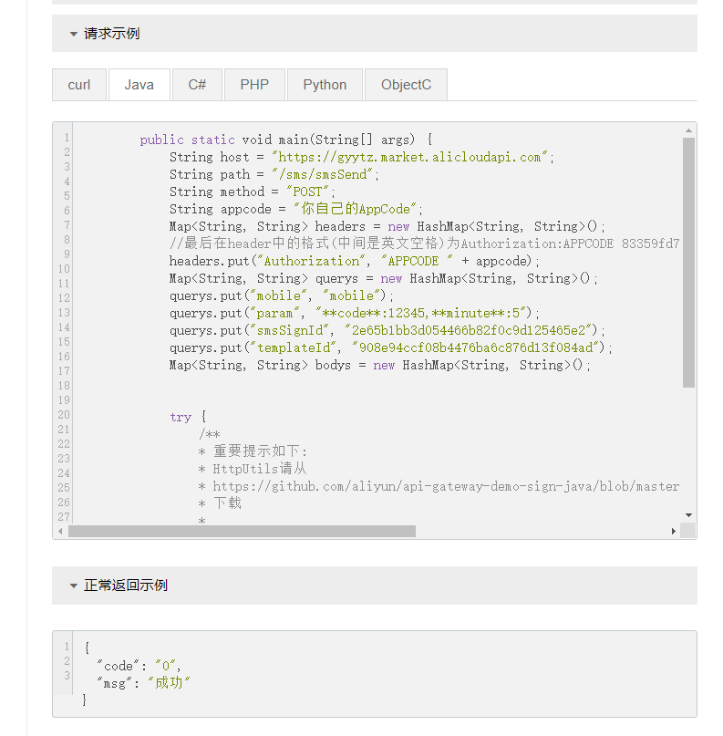Collapse the 请求示例 section arrow
This screenshot has height=736, width=723.
point(73,34)
